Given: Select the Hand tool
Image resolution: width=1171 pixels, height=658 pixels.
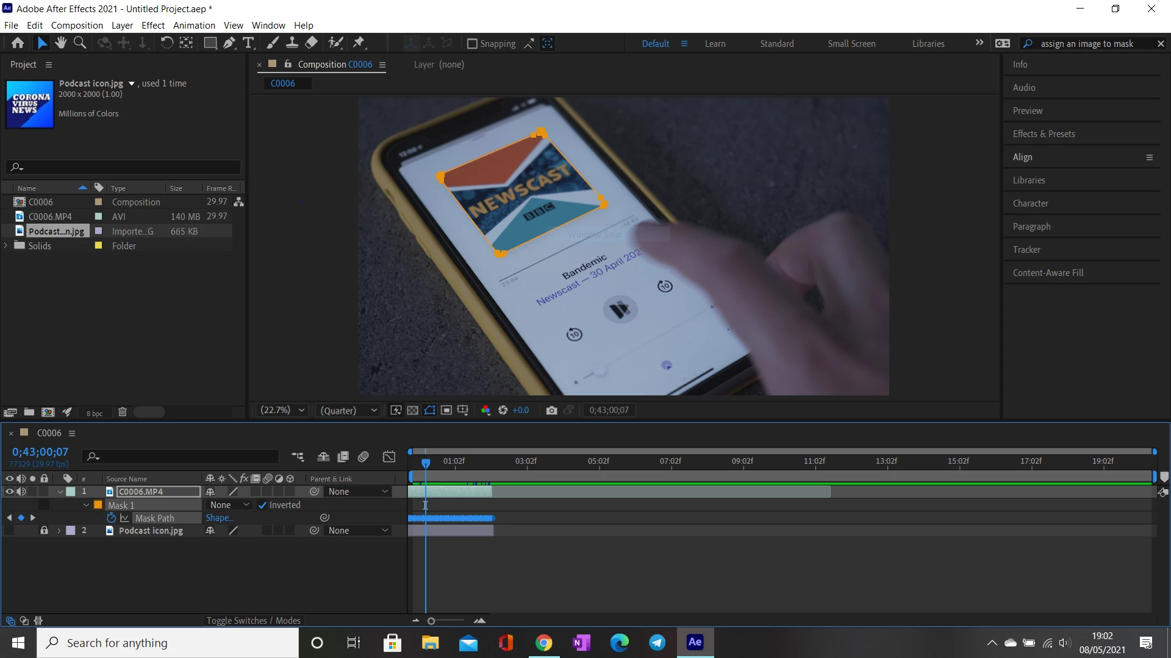Looking at the screenshot, I should pos(60,43).
